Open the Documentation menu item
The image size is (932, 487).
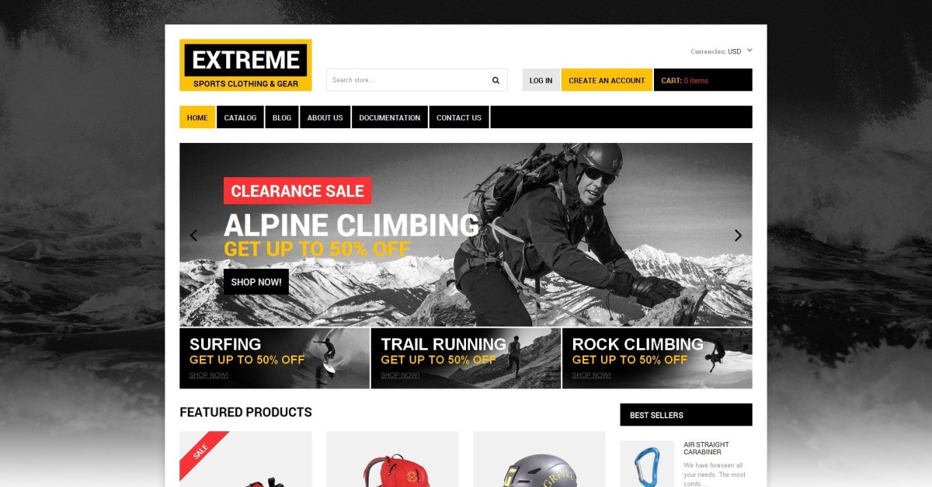pos(390,117)
